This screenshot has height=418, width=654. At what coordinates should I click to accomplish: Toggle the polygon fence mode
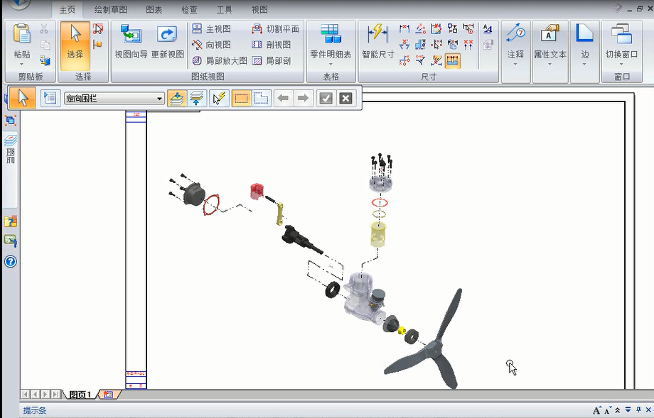(261, 98)
